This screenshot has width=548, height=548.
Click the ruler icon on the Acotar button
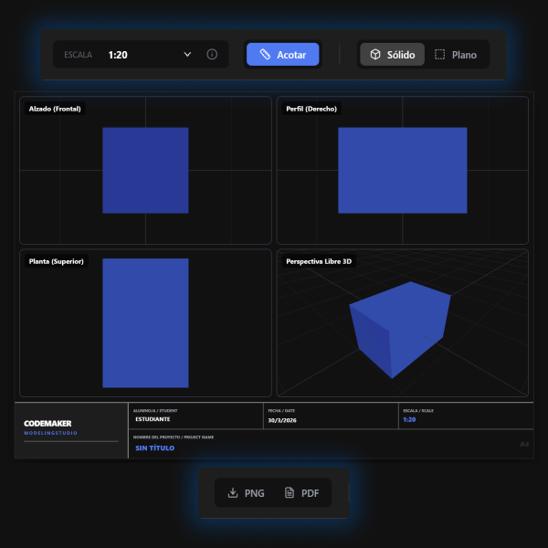(265, 55)
